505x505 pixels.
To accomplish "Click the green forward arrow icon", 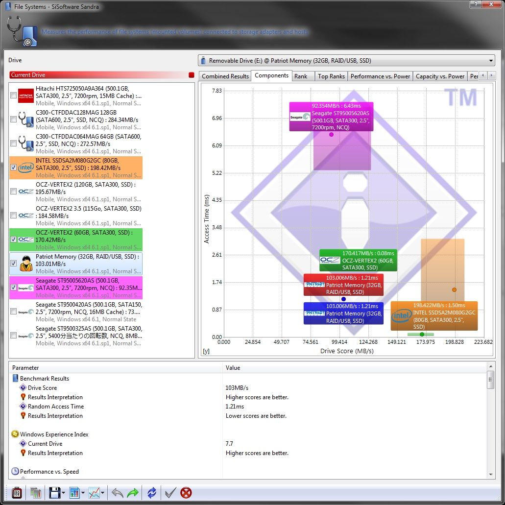I will point(133,493).
